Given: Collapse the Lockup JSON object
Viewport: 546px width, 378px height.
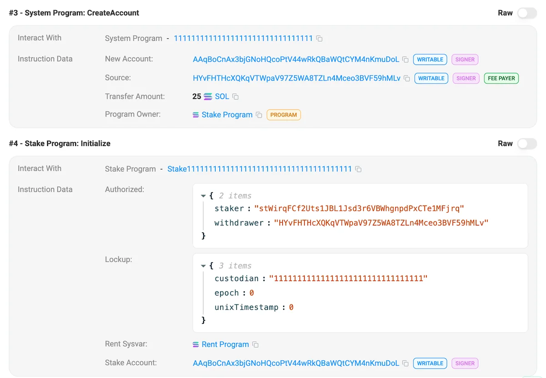Looking at the screenshot, I should tap(203, 266).
